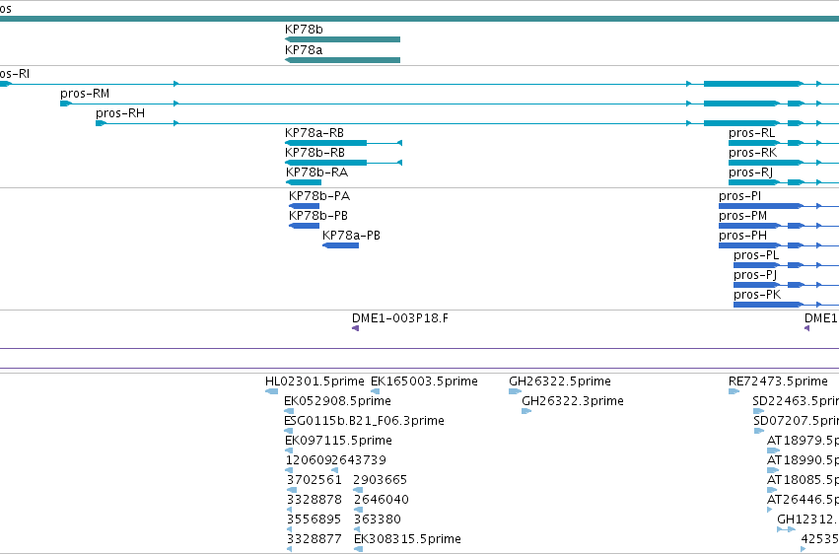Select the KP78a-PB protein feature
Viewport: 839px width, 554px height.
click(340, 245)
